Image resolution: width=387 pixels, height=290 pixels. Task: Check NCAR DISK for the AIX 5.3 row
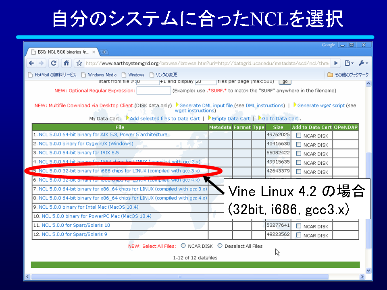299,135
